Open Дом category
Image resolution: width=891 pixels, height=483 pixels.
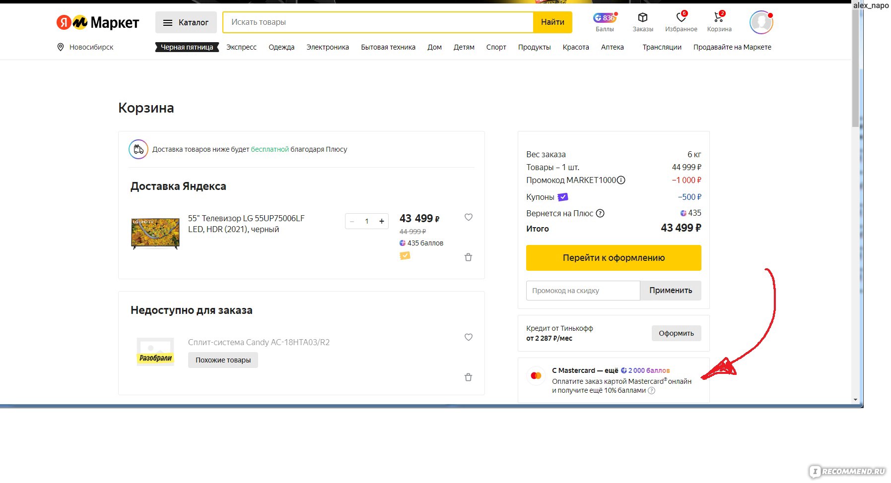coord(435,47)
